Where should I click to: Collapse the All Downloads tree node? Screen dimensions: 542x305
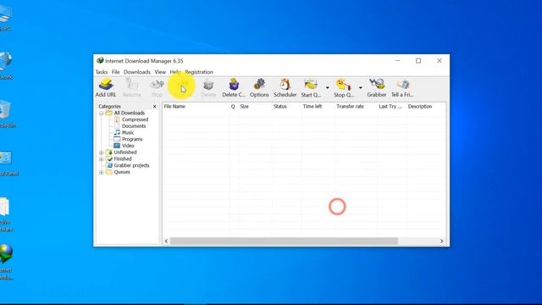click(102, 113)
